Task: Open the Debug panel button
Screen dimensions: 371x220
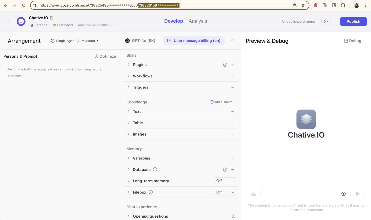Action: point(353,41)
